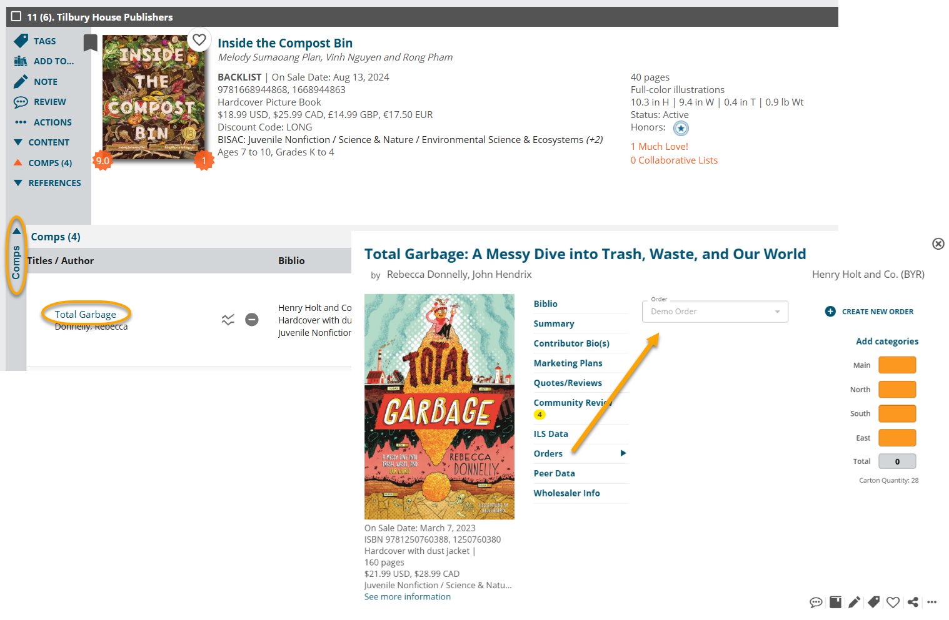Open the Actions three-dot menu

[21, 122]
